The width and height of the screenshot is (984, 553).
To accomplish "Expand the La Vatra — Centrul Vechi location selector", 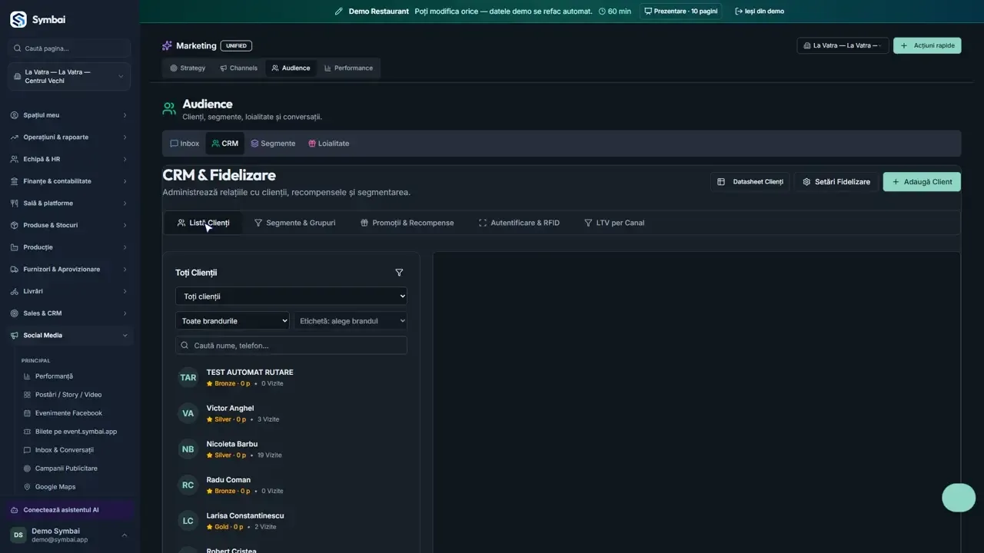I will (x=69, y=77).
